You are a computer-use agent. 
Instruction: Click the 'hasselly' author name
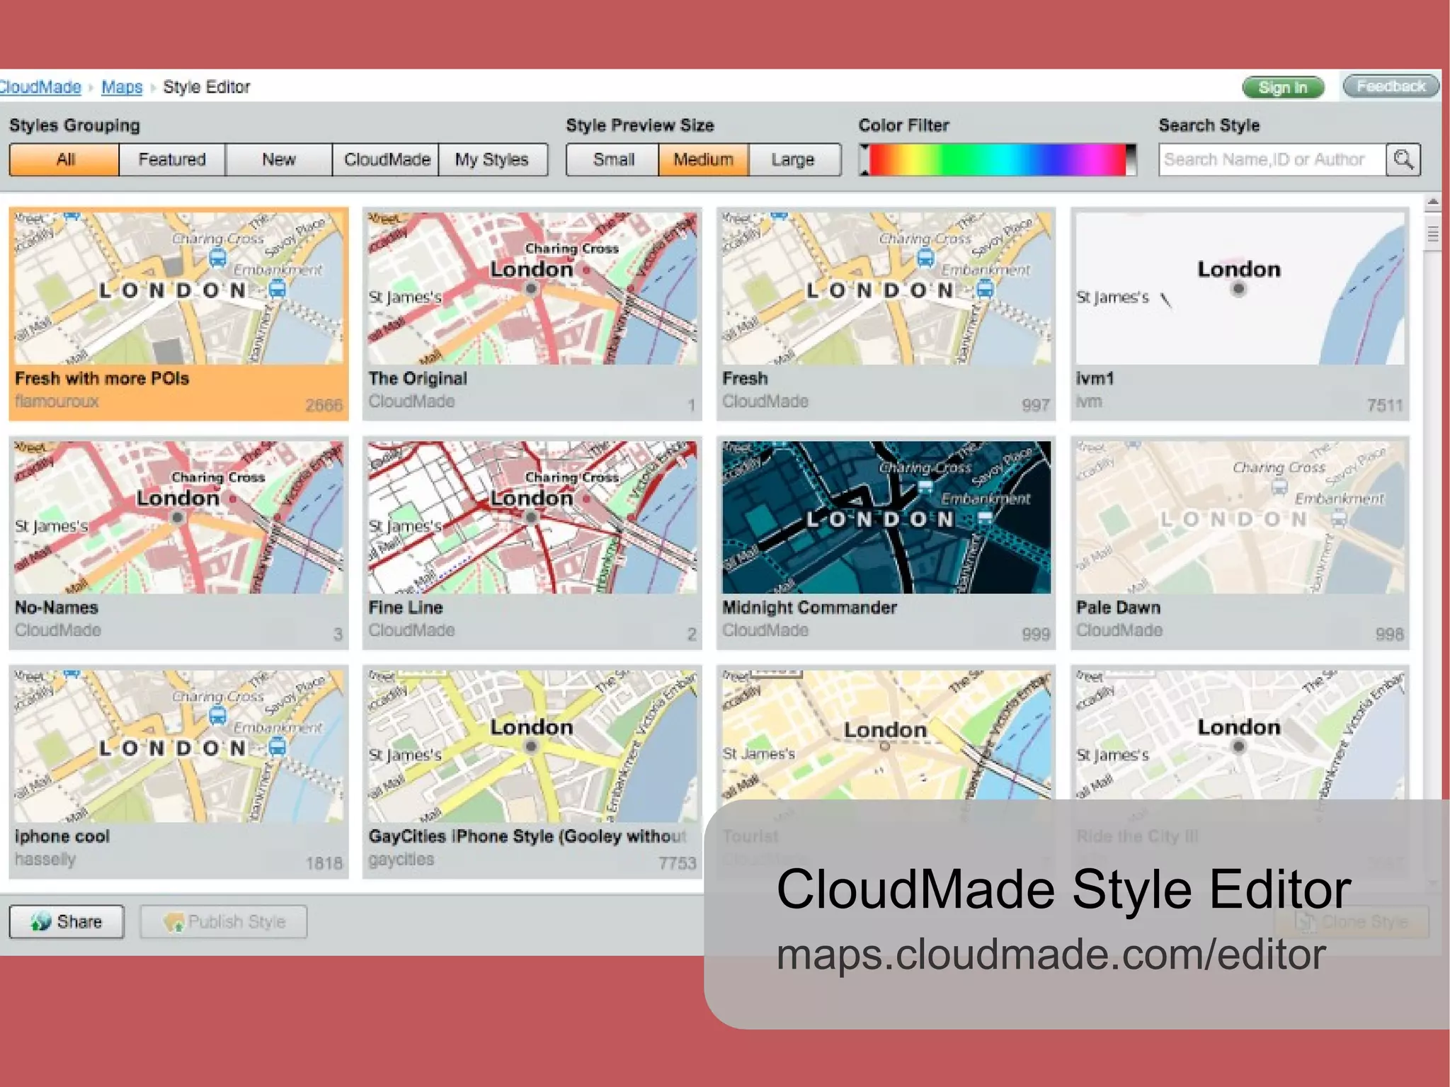[x=45, y=860]
